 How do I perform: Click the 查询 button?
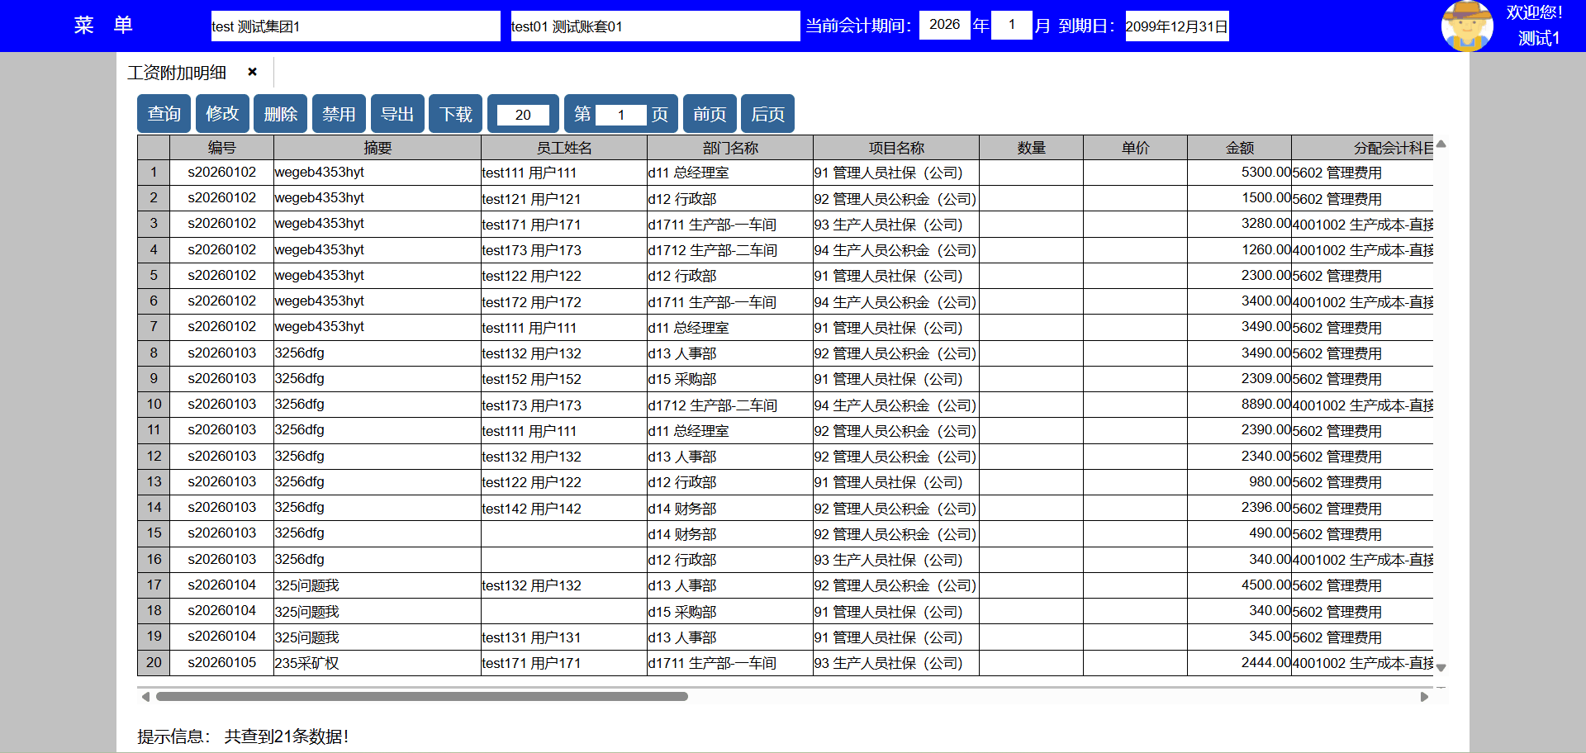164,114
